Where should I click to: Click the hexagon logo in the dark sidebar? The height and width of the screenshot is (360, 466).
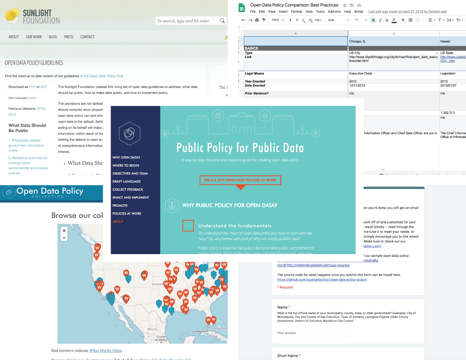pos(129,133)
